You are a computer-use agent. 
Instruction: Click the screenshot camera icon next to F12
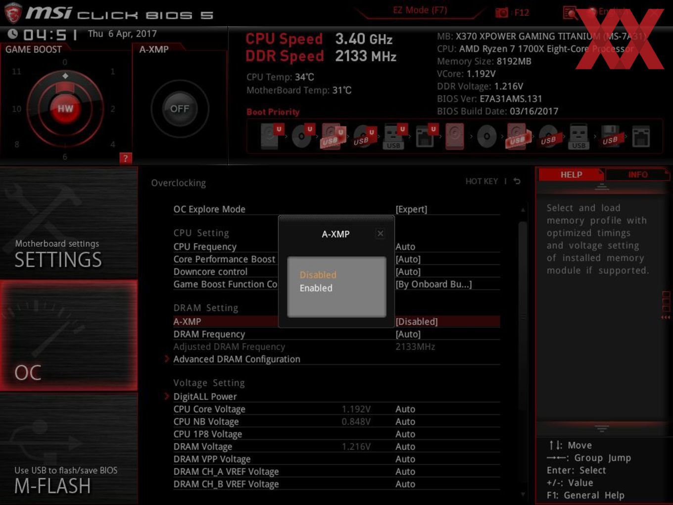[x=502, y=13]
